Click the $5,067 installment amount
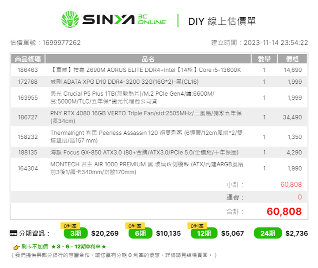This screenshot has width=318, height=268. point(232,233)
